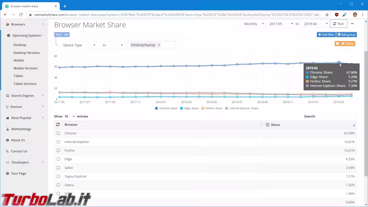Screen dimensions: 368x207
Task: Toggle Chrome: Share legend swatch
Action: click(x=156, y=108)
